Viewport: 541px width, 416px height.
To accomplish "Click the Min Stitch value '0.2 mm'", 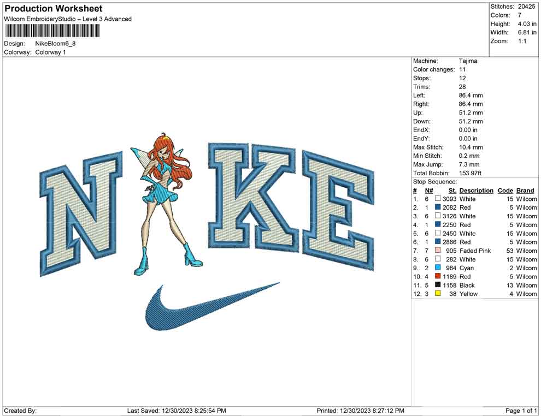I will 469,156.
